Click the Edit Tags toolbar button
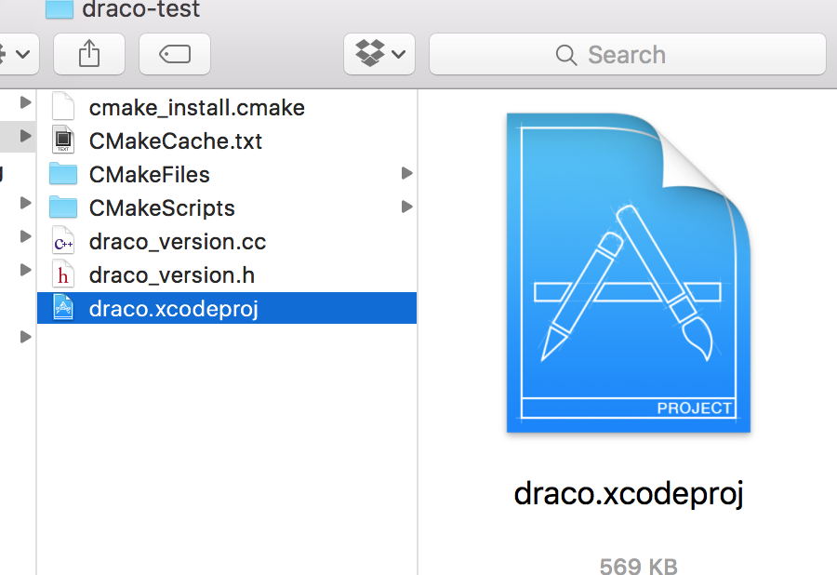 click(174, 54)
